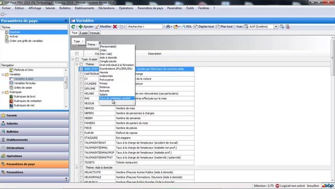
Task: Collapse the Variables tree folder
Action: click(3, 75)
